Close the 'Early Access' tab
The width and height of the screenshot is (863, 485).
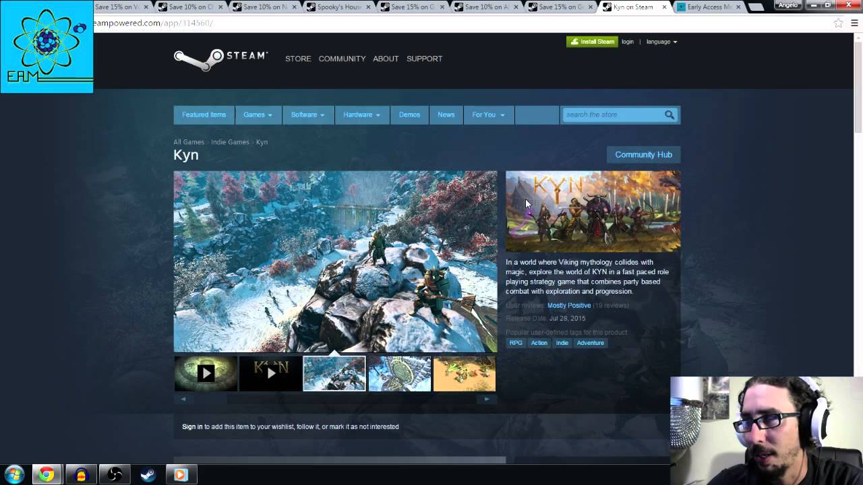pyautogui.click(x=738, y=7)
